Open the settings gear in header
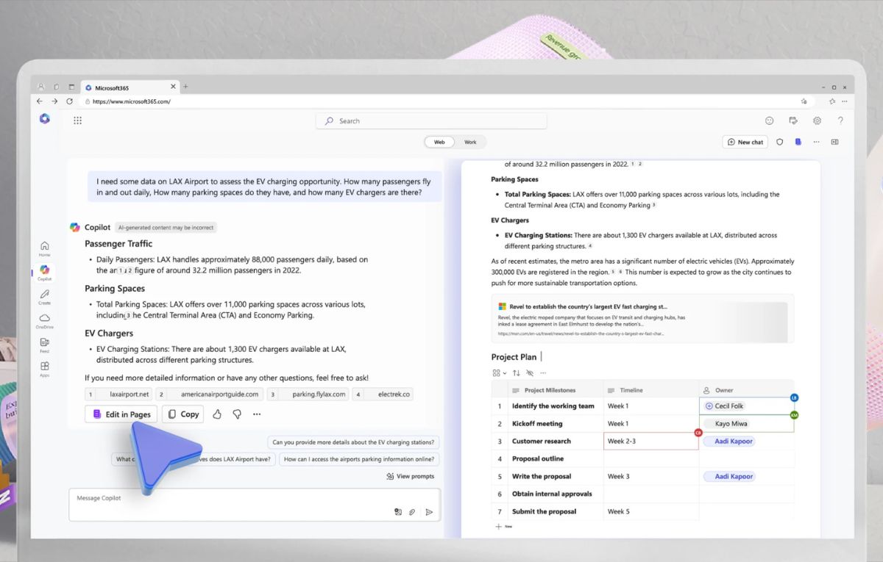Viewport: 883px width, 562px height. [x=817, y=120]
